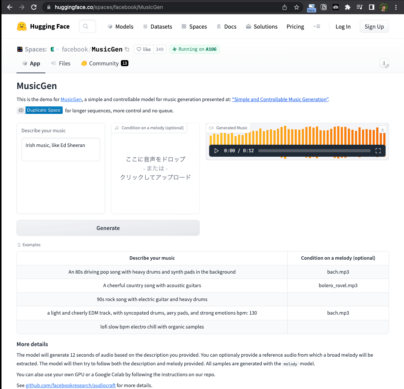
Task: Select the cheerful country song example
Action: [x=152, y=285]
